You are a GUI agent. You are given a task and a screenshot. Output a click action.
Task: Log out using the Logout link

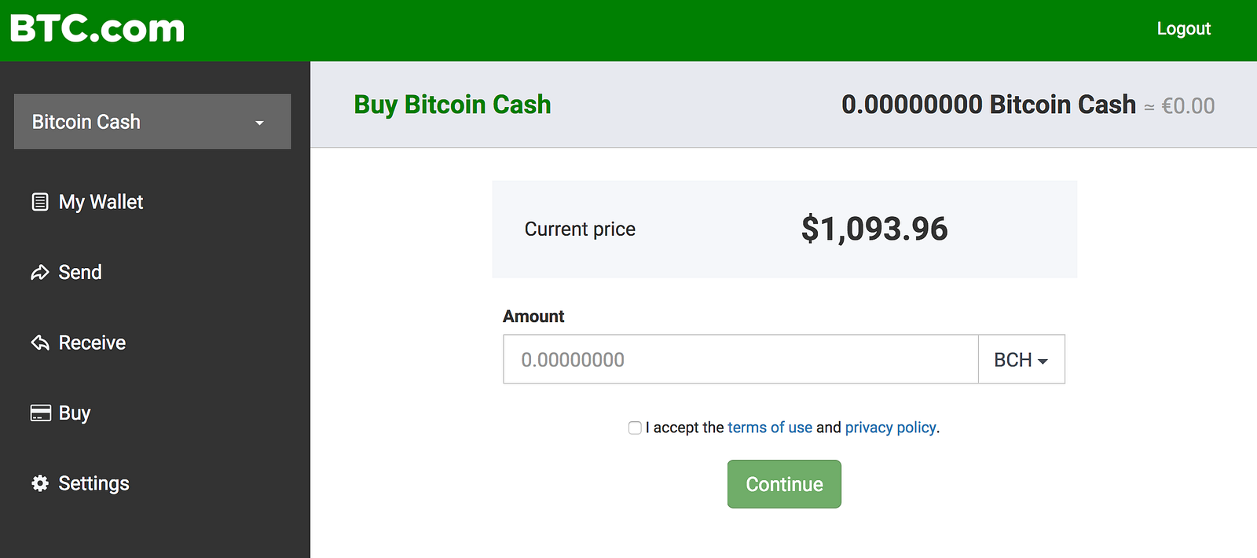click(1183, 29)
